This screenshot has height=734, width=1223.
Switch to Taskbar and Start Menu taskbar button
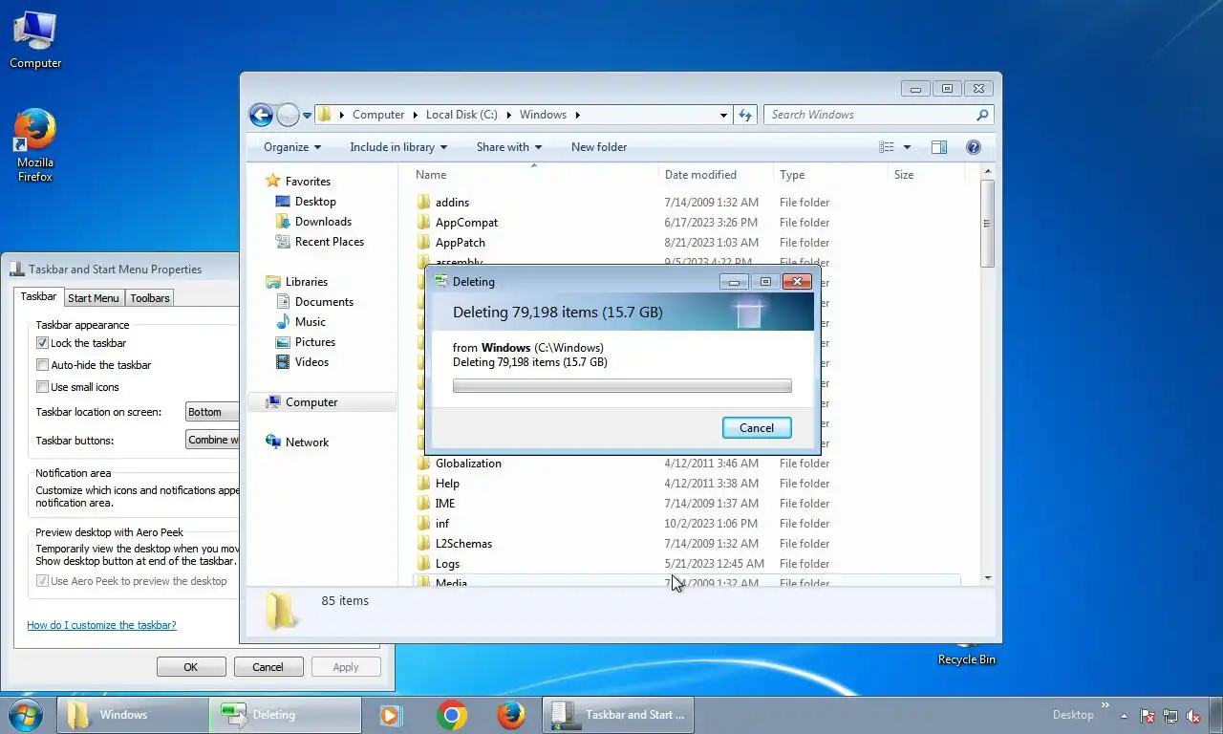pyautogui.click(x=618, y=715)
